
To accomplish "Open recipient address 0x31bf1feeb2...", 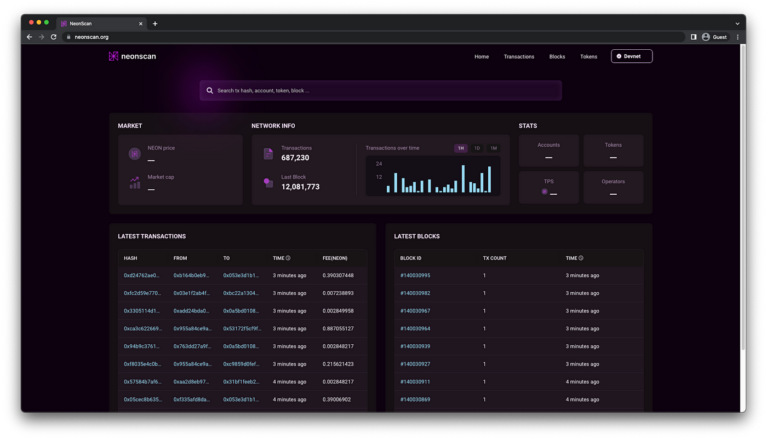I will point(242,381).
